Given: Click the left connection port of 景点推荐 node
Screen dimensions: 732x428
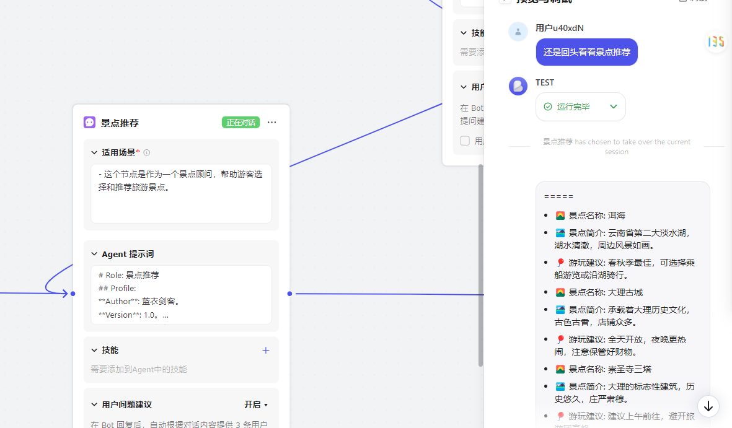Looking at the screenshot, I should [73, 294].
